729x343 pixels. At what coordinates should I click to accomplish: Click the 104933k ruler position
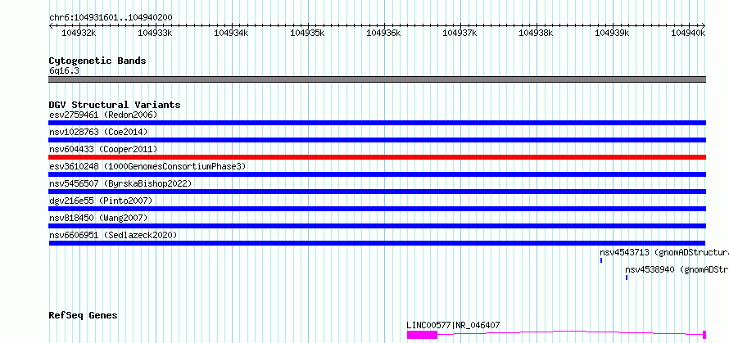[156, 33]
